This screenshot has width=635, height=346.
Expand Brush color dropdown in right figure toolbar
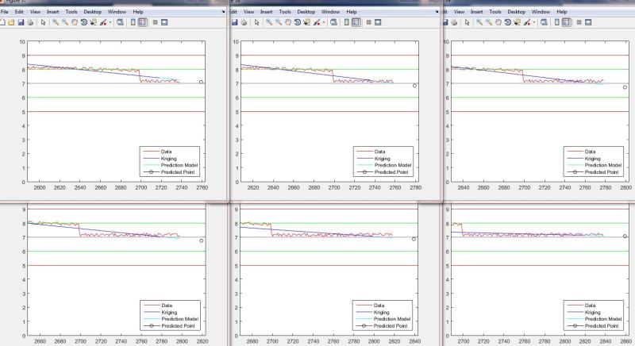[x=533, y=22]
